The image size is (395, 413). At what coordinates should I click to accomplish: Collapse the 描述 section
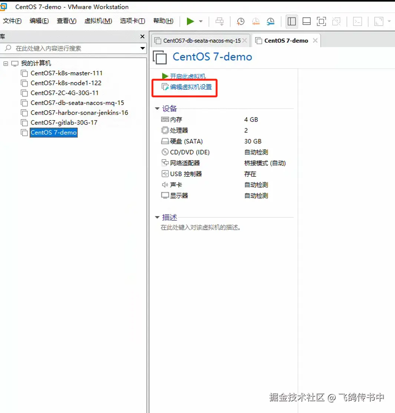157,217
